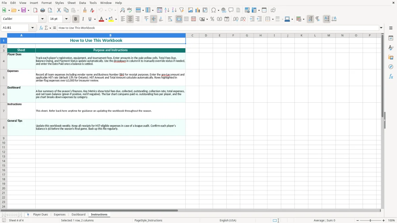397x223 pixels.
Task: Select row 9 header
Action: pos(4,138)
